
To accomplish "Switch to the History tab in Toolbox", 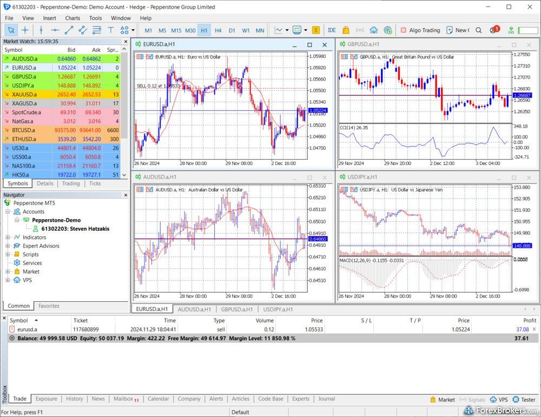I will [74, 399].
